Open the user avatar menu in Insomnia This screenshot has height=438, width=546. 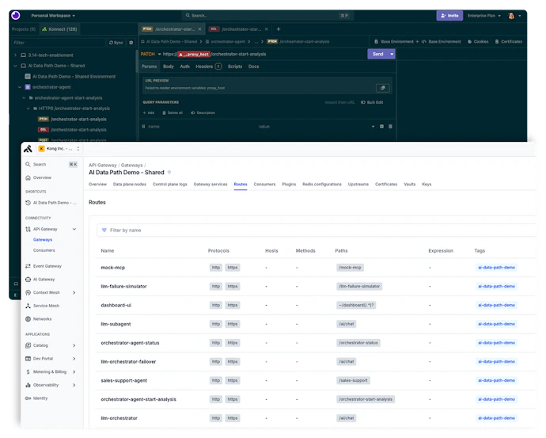point(514,16)
